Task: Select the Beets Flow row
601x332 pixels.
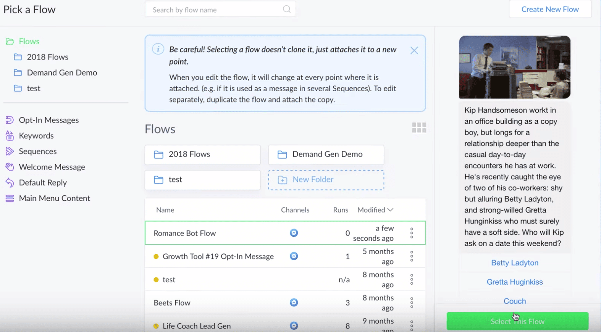Action: pyautogui.click(x=285, y=303)
